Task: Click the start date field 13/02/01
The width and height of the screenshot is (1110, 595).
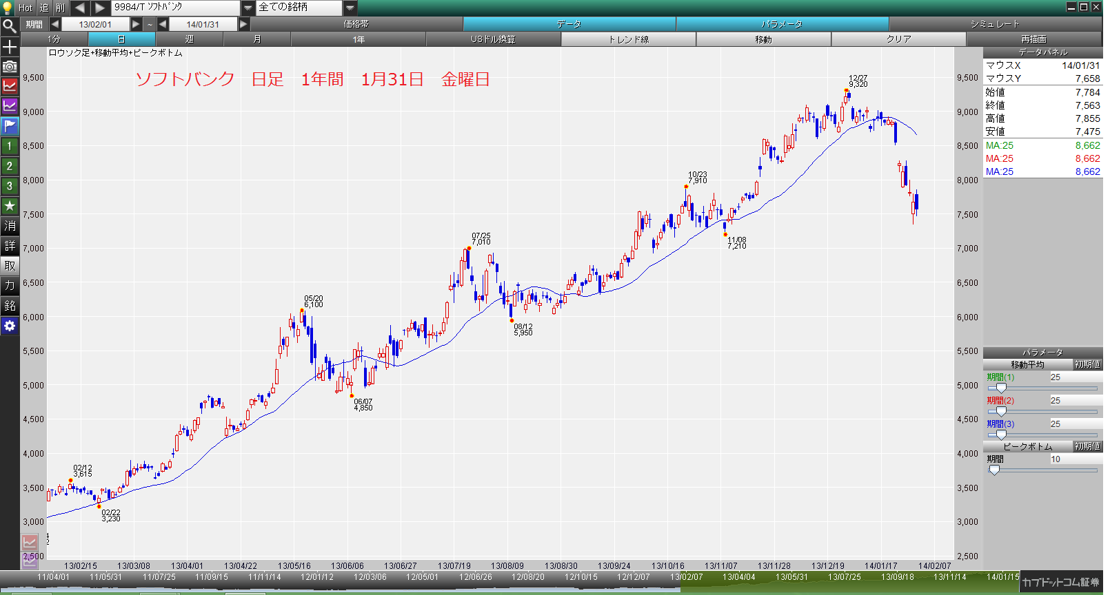Action: [95, 24]
